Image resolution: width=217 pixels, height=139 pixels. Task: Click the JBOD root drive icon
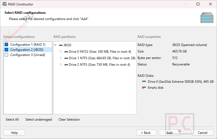coord(60,45)
